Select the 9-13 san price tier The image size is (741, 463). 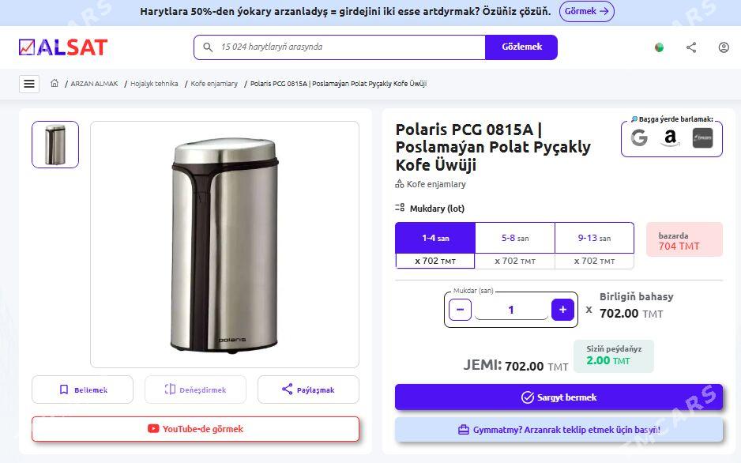coord(594,238)
